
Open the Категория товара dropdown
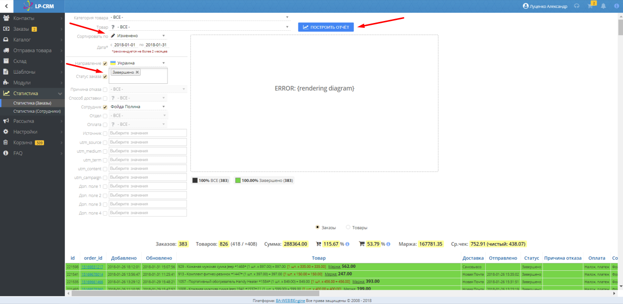[200, 18]
